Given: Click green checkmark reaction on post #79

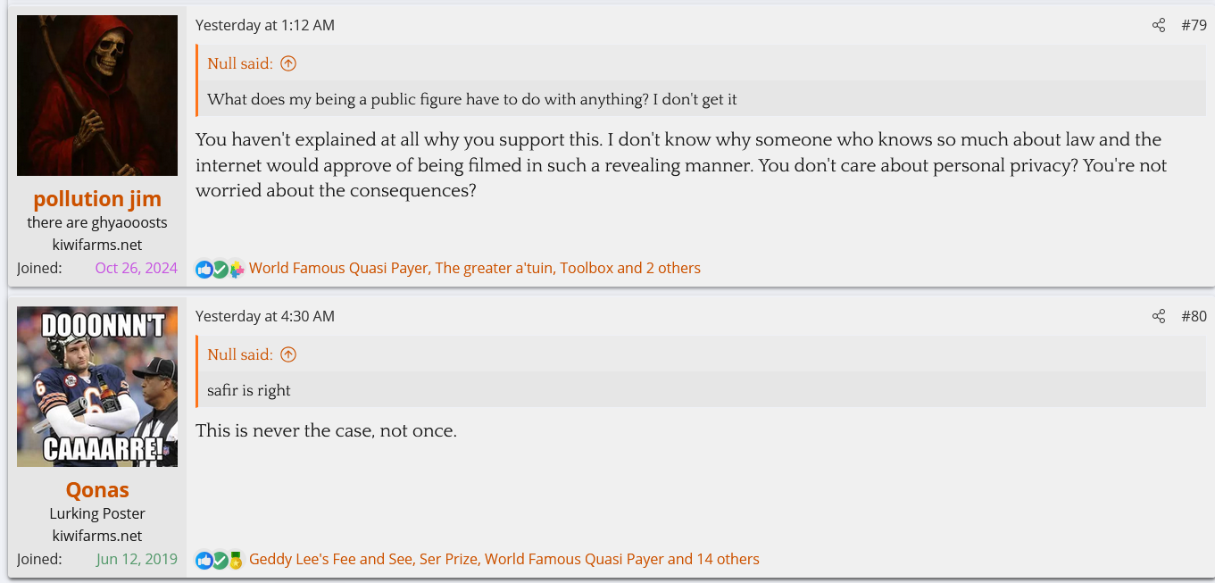Looking at the screenshot, I should 220,269.
